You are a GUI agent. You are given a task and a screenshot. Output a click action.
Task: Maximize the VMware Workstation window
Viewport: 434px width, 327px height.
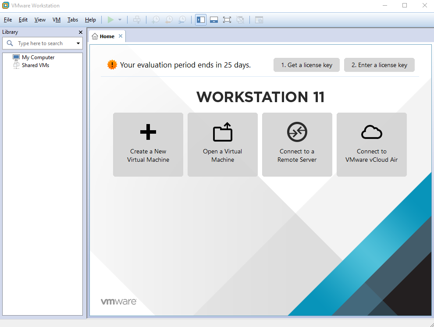(405, 5)
